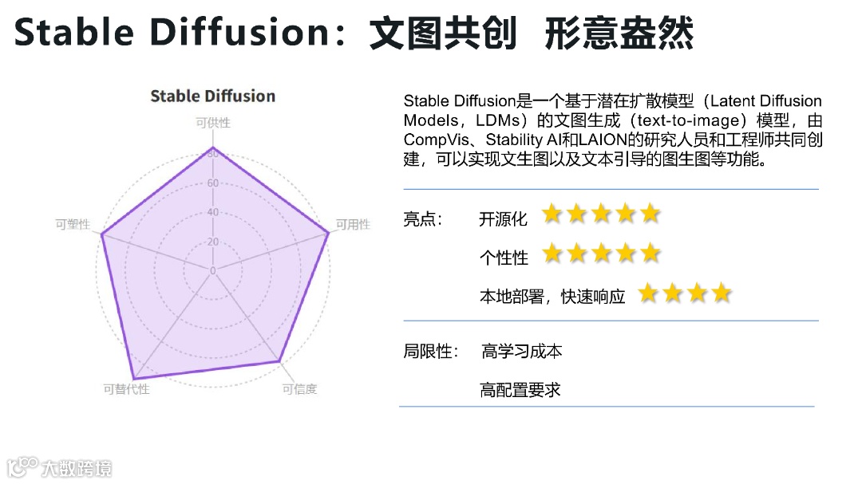Click the purple radar polygon center at 0

[x=213, y=270]
